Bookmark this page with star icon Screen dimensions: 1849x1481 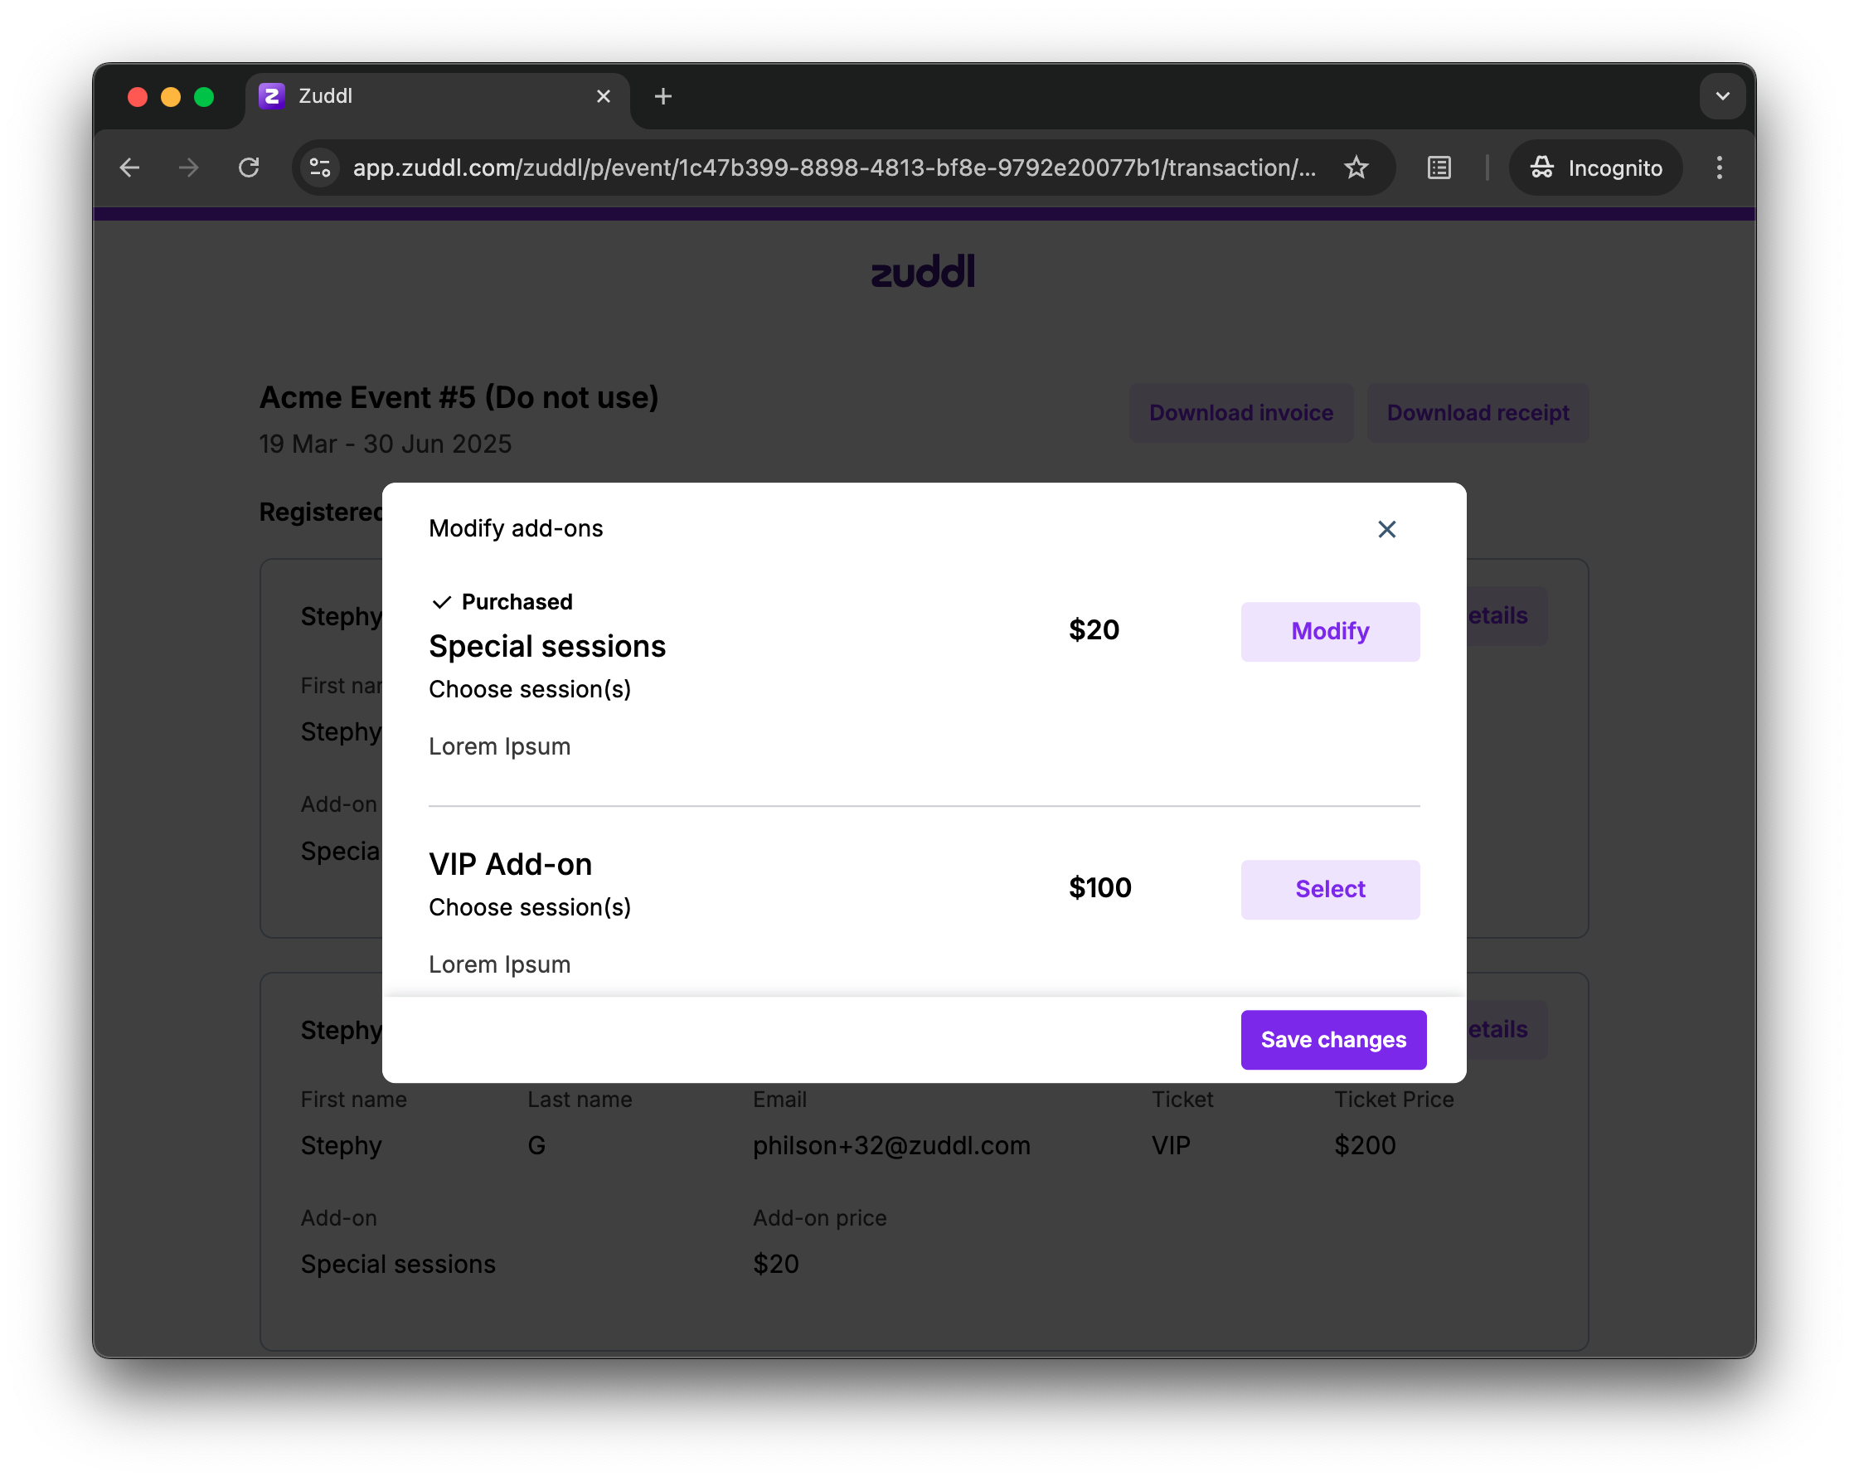[x=1355, y=168]
